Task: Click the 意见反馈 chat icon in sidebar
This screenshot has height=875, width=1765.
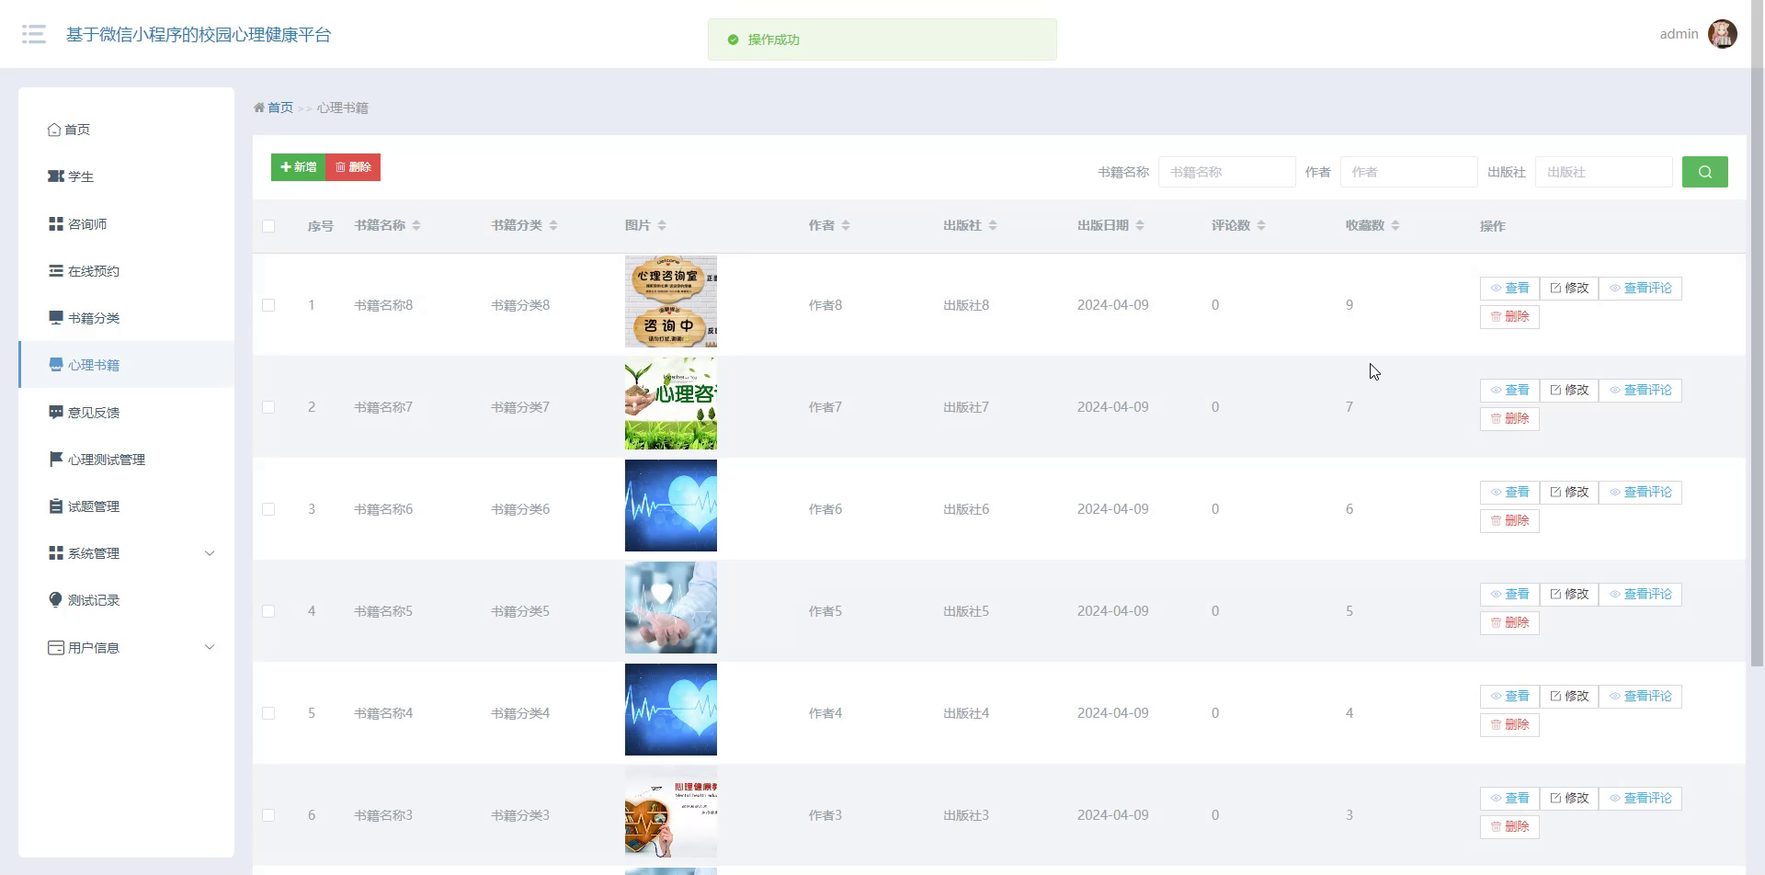Action: pyautogui.click(x=56, y=412)
